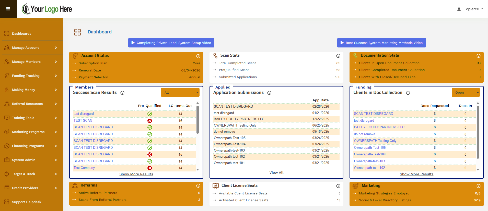The width and height of the screenshot is (488, 211).
Task: Open Documentation Stats info icon
Action: pyautogui.click(x=478, y=56)
